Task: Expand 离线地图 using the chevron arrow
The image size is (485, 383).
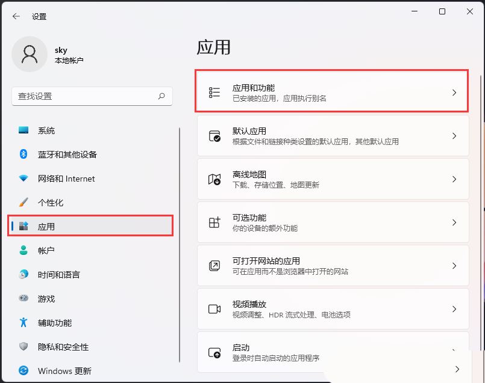Action: [455, 179]
